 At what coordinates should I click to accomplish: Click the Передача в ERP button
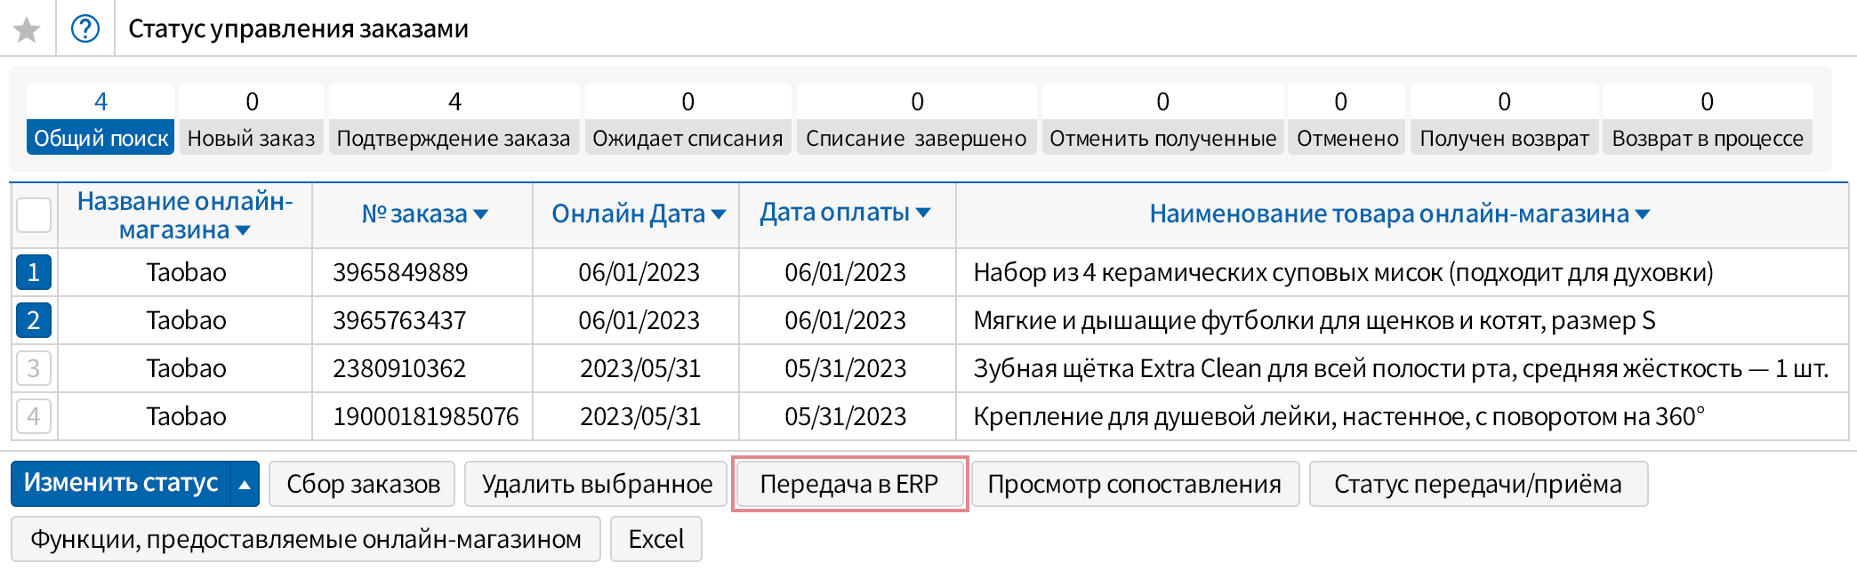[849, 484]
